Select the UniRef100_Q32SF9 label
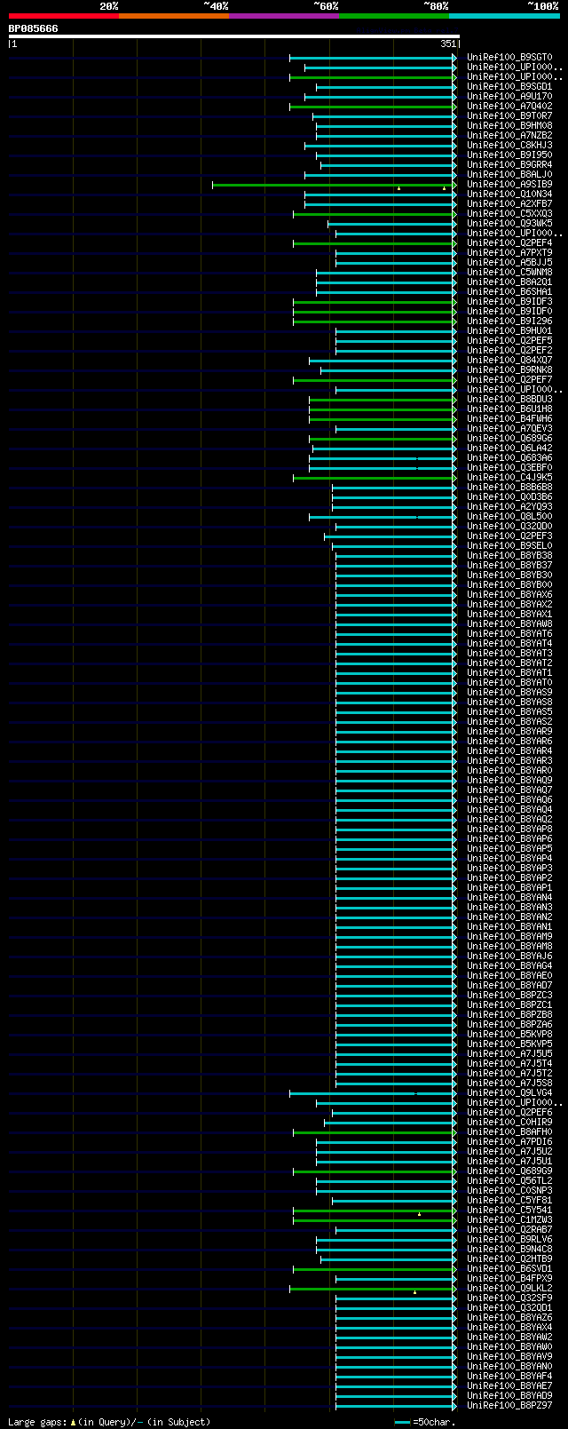The height and width of the screenshot is (1429, 568). coord(509,1298)
